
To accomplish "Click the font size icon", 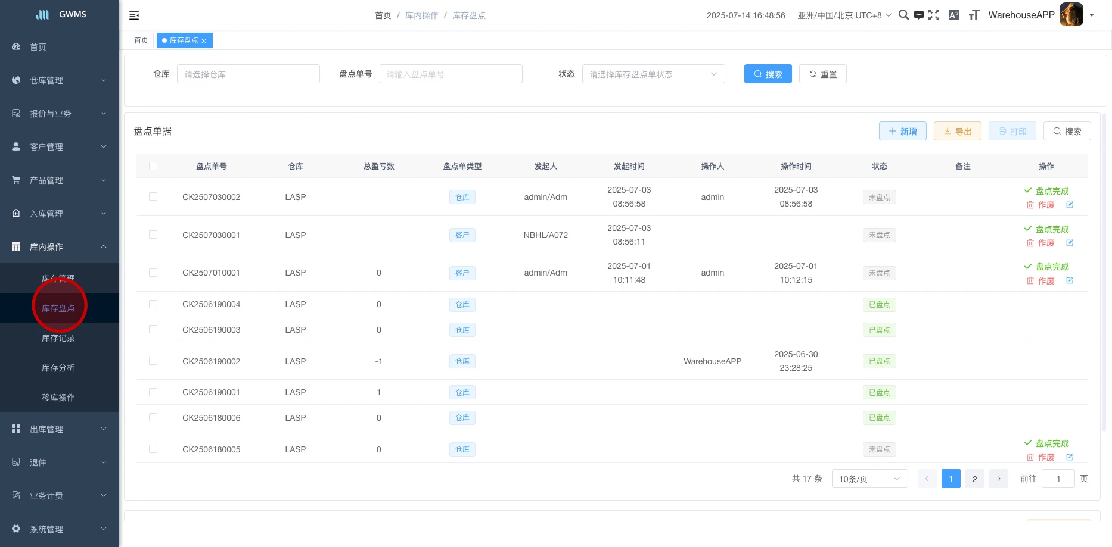I will click(974, 15).
